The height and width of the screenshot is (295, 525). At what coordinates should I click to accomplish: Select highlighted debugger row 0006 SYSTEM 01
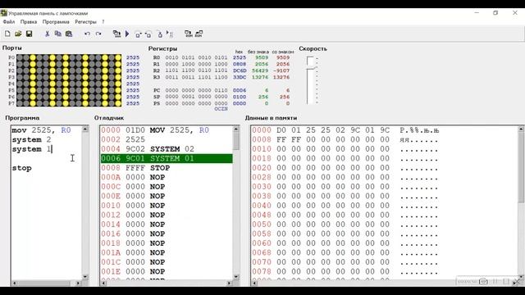click(167, 158)
